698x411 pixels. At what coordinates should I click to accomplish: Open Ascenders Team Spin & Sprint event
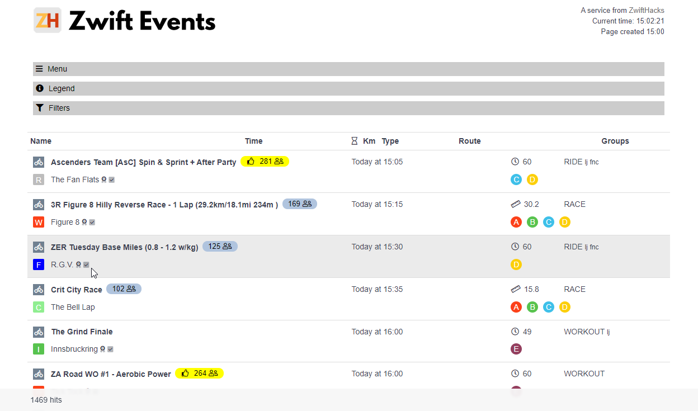point(143,162)
